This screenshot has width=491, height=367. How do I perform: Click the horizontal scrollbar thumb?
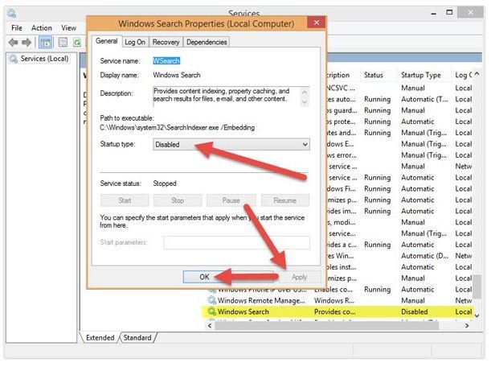click(x=326, y=326)
